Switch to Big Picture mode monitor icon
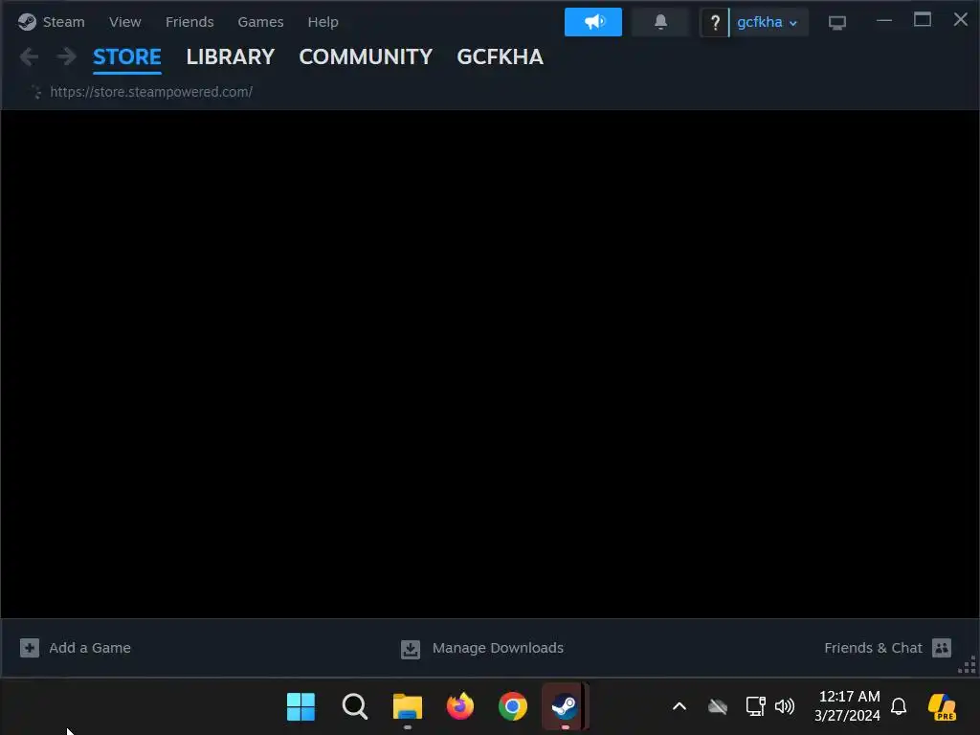The image size is (980, 735). 836,23
